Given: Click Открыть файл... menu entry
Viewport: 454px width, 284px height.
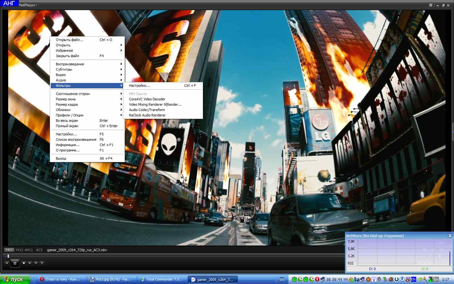Looking at the screenshot, I should tap(70, 40).
